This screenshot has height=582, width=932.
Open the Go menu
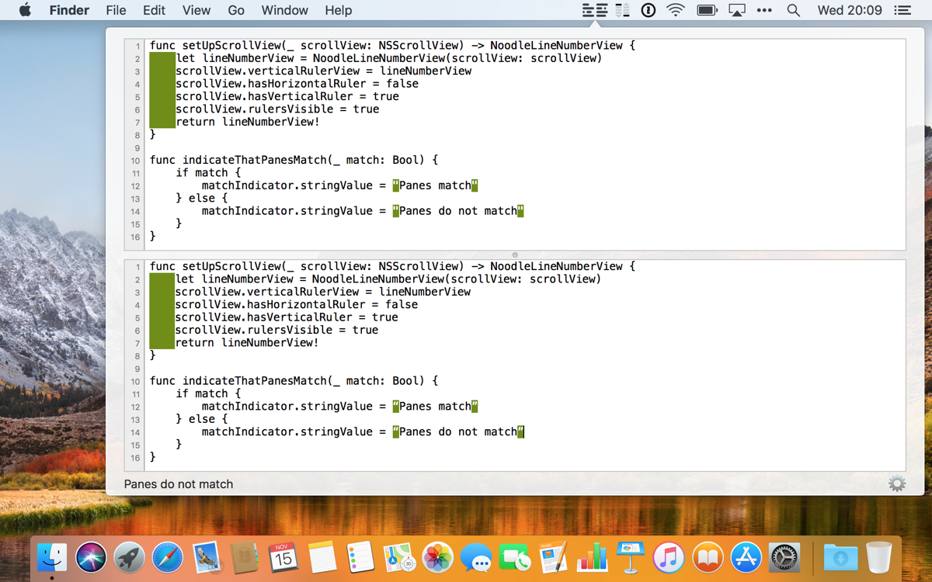(x=236, y=10)
